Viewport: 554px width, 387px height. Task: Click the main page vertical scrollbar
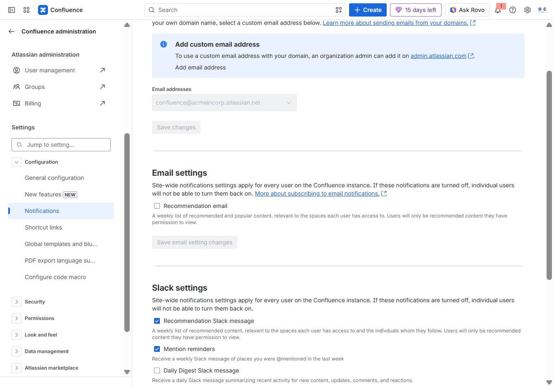[549, 175]
